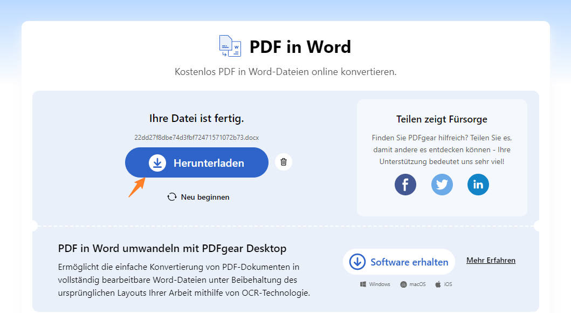Open the Mehr Erfahren link

(491, 260)
